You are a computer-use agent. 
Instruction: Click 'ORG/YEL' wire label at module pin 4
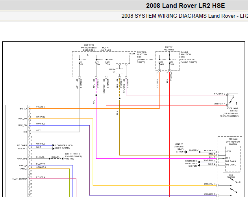41,117
